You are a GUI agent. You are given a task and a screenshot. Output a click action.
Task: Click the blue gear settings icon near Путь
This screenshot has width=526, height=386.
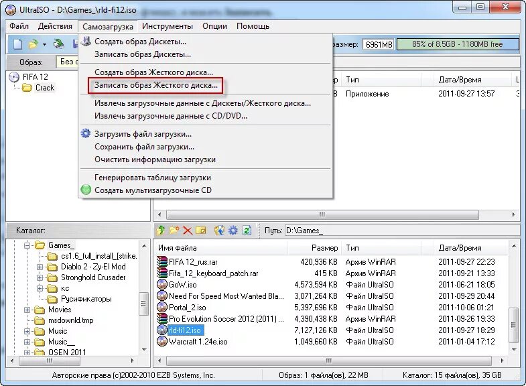click(233, 231)
